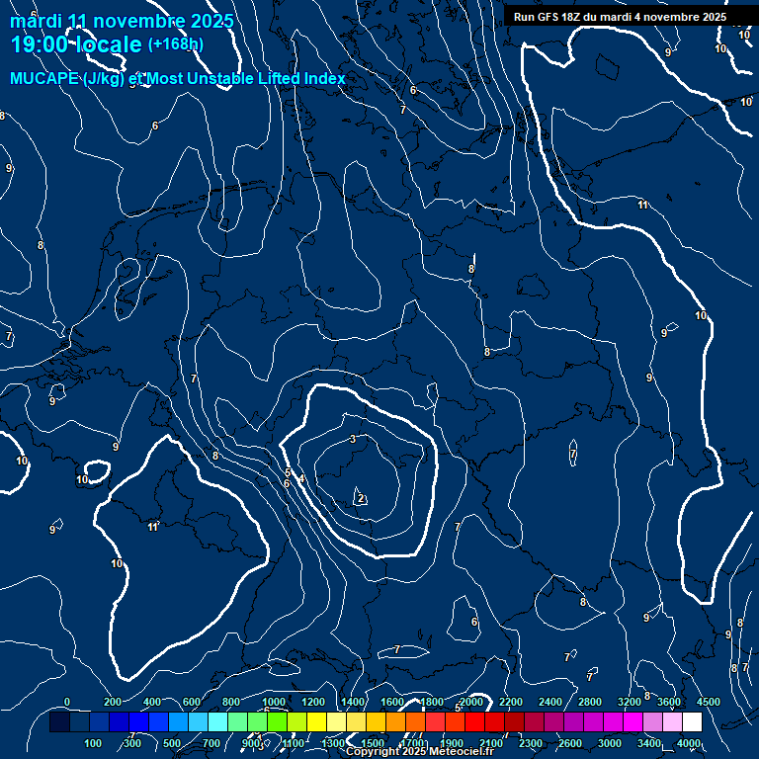The width and height of the screenshot is (759, 759).
Task: Click the 4500 value on the legend scale
Action: coord(709,702)
